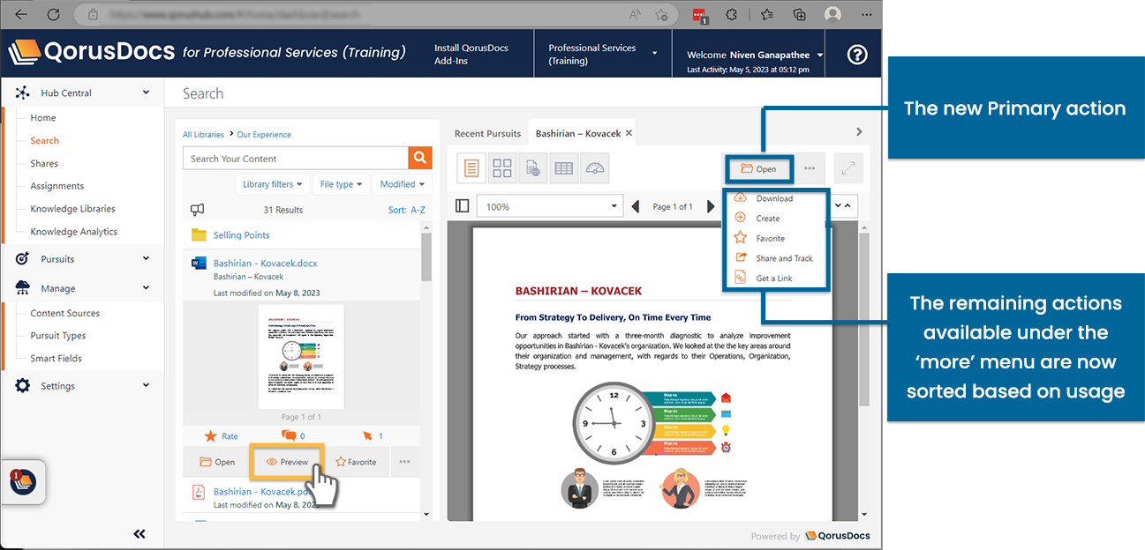Click the Preview button under the result
Viewport: 1145px width, 550px height.
[286, 462]
